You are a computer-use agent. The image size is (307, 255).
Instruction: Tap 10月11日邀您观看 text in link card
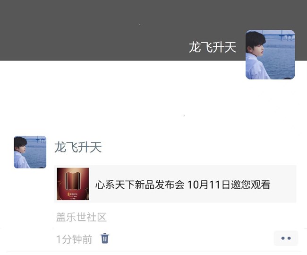pyautogui.click(x=229, y=185)
